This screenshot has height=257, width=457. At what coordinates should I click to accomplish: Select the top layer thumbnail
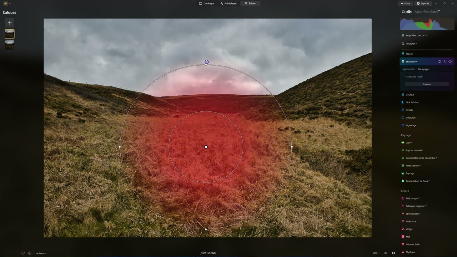[10, 34]
